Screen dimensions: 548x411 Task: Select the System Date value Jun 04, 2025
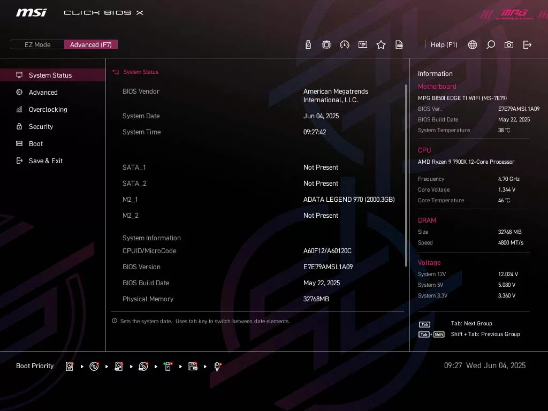pos(321,116)
